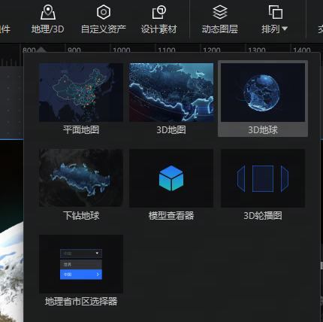Click the 3D轮播图 label

(x=263, y=216)
